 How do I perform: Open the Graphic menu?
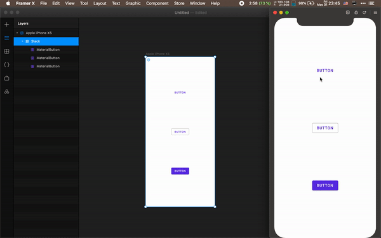coord(133,3)
